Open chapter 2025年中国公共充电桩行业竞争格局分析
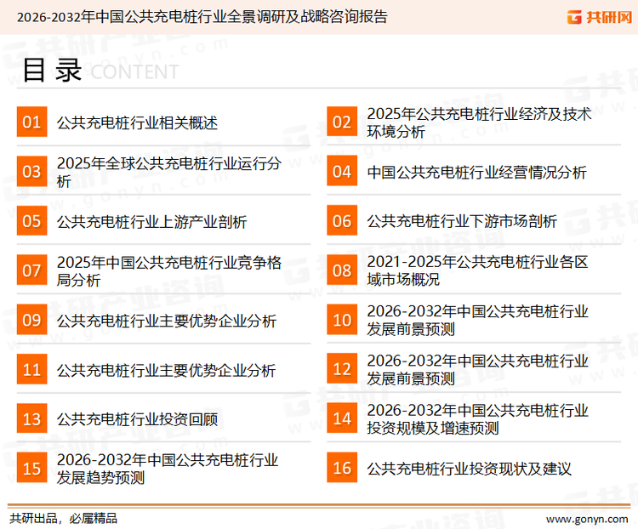The height and width of the screenshot is (529, 638). (x=169, y=271)
